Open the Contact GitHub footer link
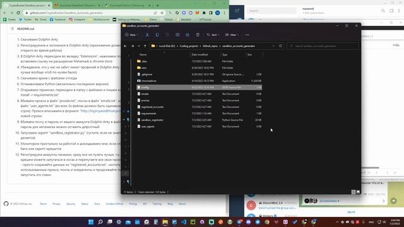 pos(114,204)
